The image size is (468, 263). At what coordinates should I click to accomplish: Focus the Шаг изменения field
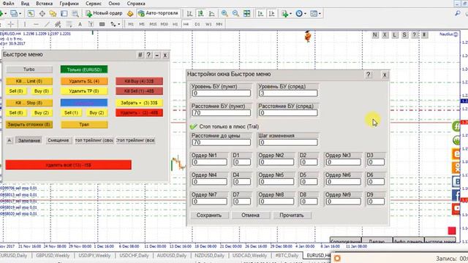click(x=288, y=142)
